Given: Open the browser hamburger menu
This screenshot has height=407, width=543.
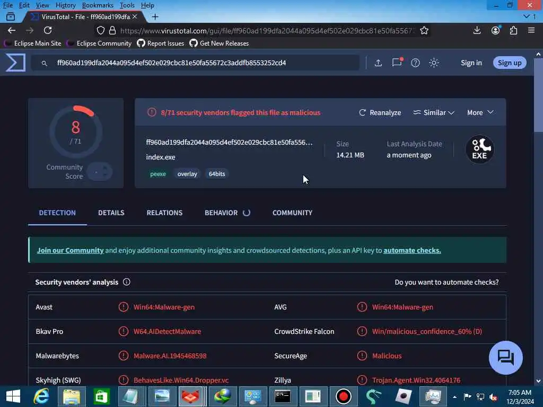Looking at the screenshot, I should (x=531, y=30).
